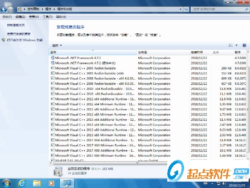Expand breadcrumb arrow after Programs
Viewport: 250px width, 188px height.
click(x=54, y=9)
